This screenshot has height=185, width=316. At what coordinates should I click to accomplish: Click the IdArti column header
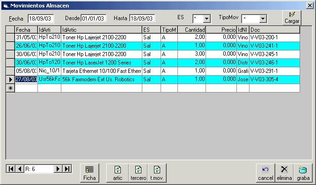point(49,30)
